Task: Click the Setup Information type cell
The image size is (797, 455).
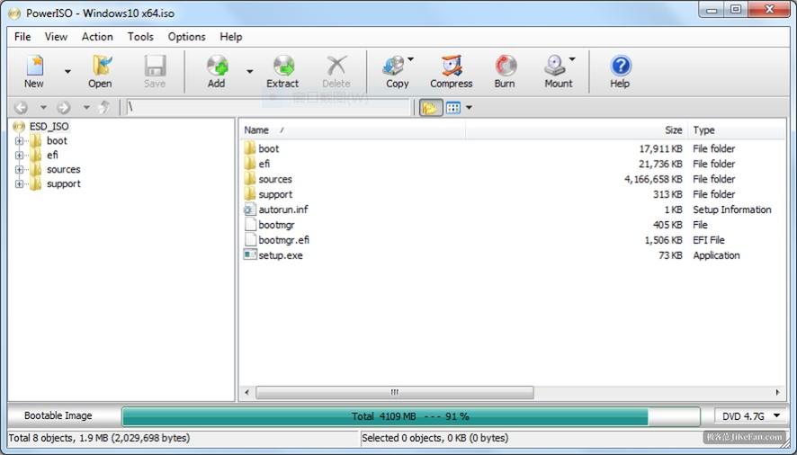Action: pos(732,210)
